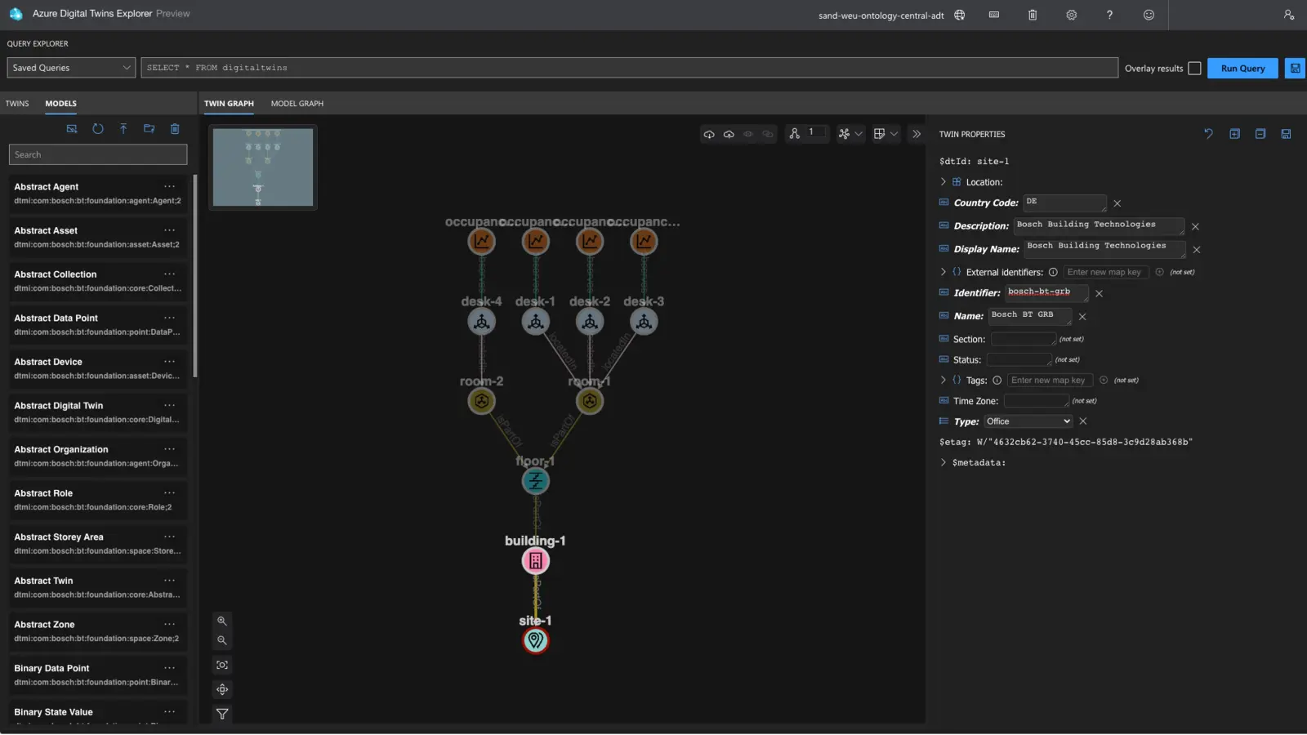Select the building-1 twin node
This screenshot has width=1307, height=735.
[536, 561]
